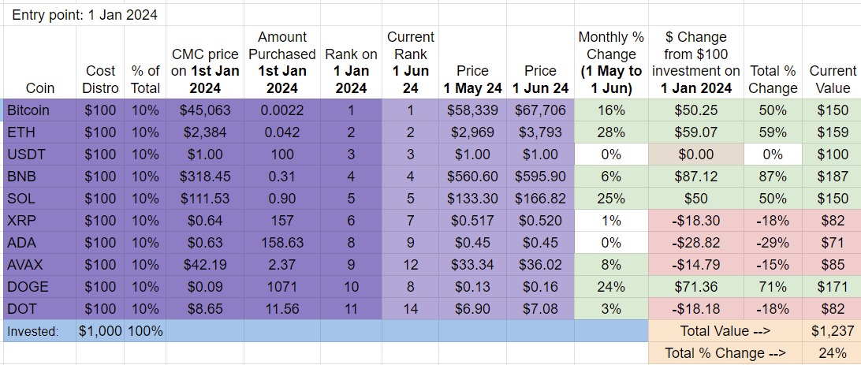The width and height of the screenshot is (861, 365).
Task: Select the DOT coin name cell
Action: [x=40, y=309]
